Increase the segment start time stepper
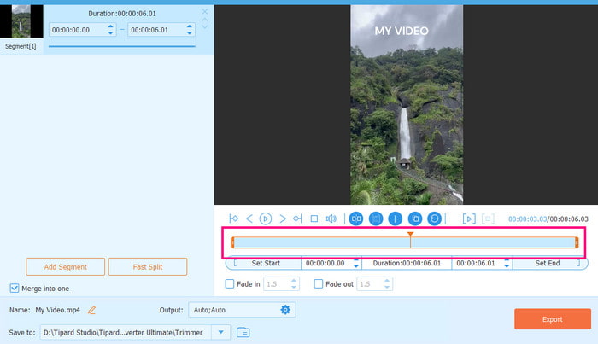This screenshot has height=344, width=598. [x=110, y=26]
